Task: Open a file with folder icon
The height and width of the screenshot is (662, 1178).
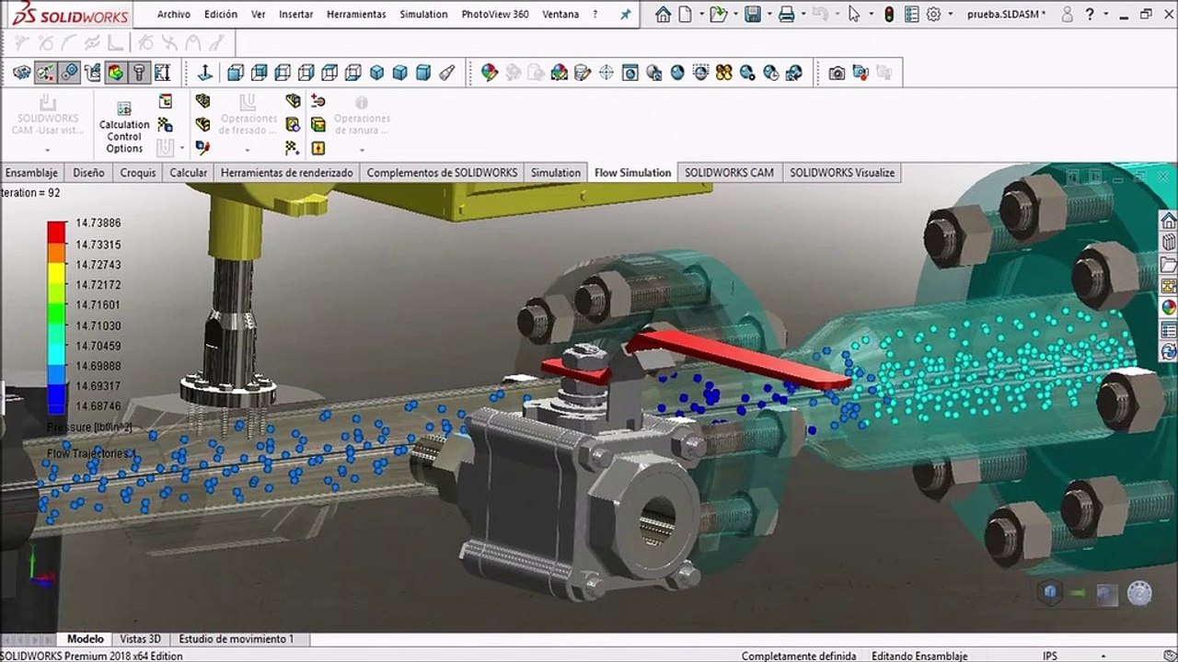Action: pos(718,15)
